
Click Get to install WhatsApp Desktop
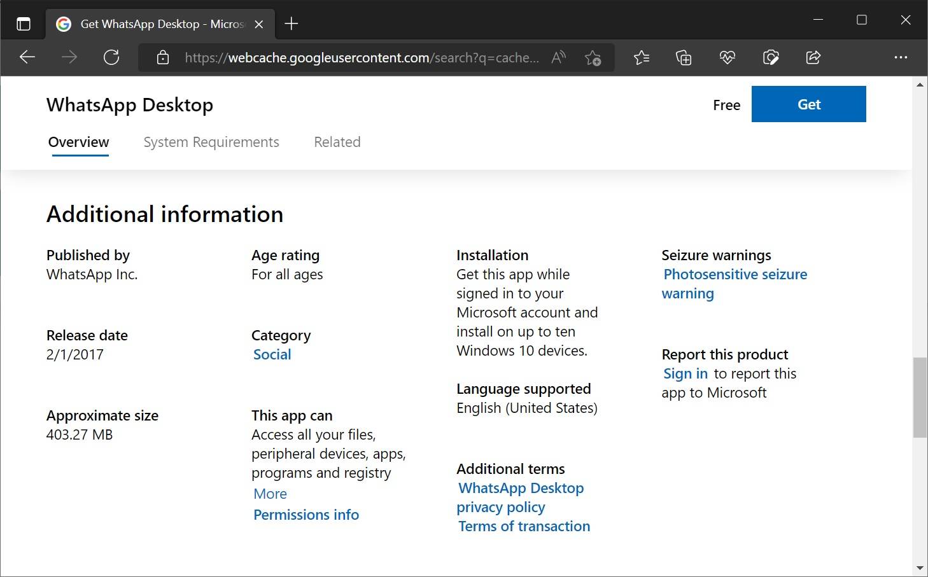(808, 104)
